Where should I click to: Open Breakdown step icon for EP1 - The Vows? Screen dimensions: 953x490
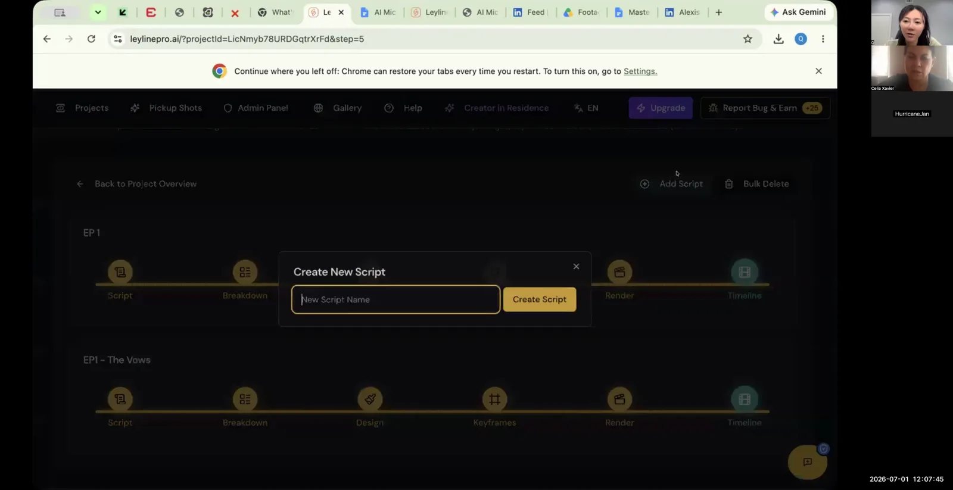[245, 399]
